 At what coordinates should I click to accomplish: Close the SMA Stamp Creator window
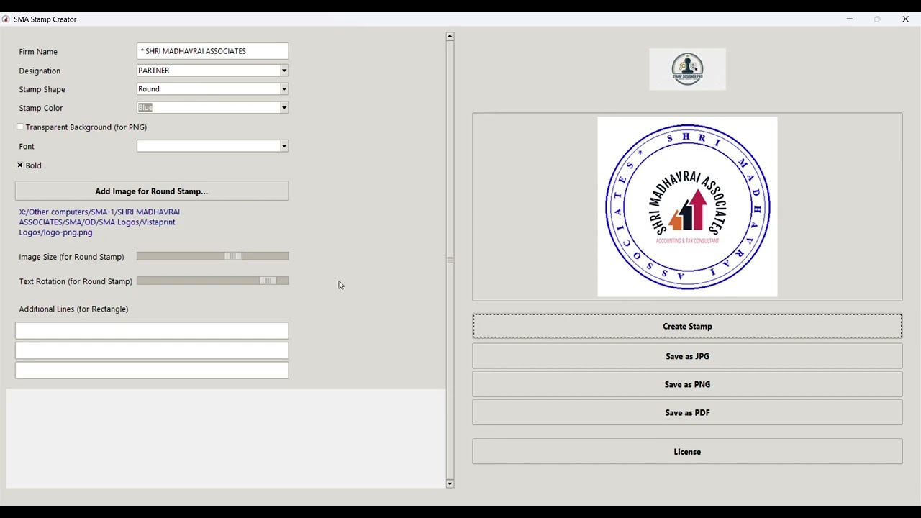(905, 19)
